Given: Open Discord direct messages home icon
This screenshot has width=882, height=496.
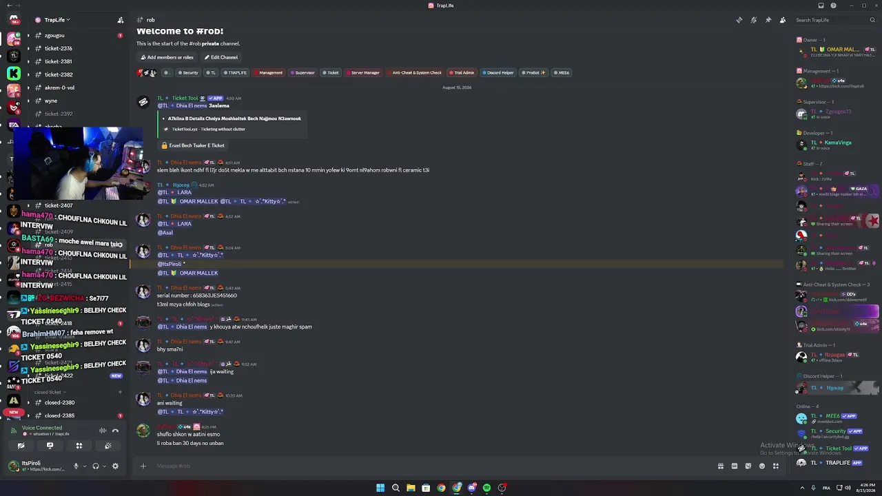Looking at the screenshot, I should [14, 19].
